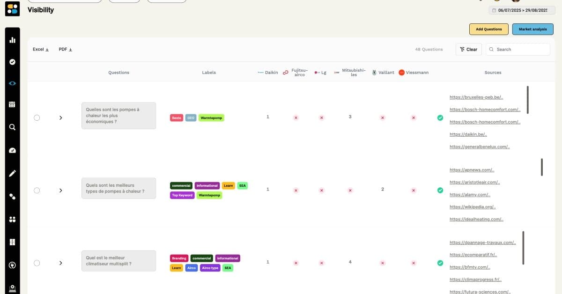This screenshot has width=562, height=294.
Task: Click the Search input field
Action: click(518, 49)
